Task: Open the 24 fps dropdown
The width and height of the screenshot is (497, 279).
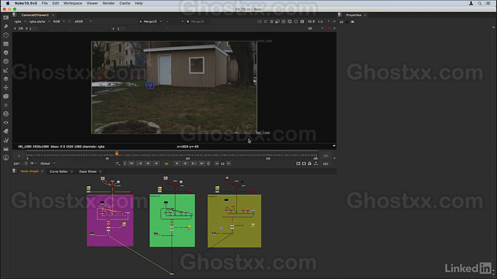Action: tap(20, 163)
